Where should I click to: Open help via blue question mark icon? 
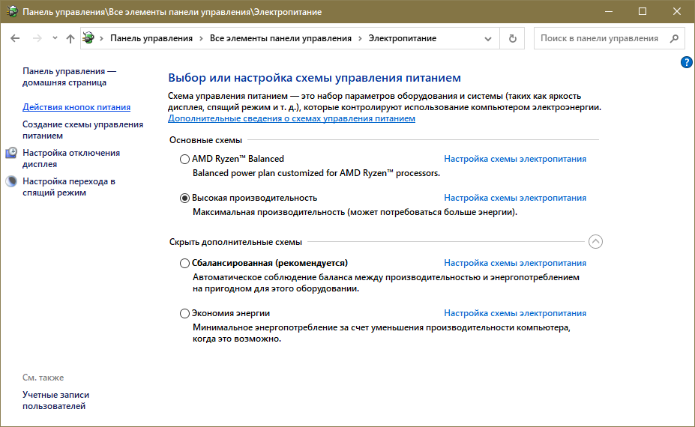point(686,63)
